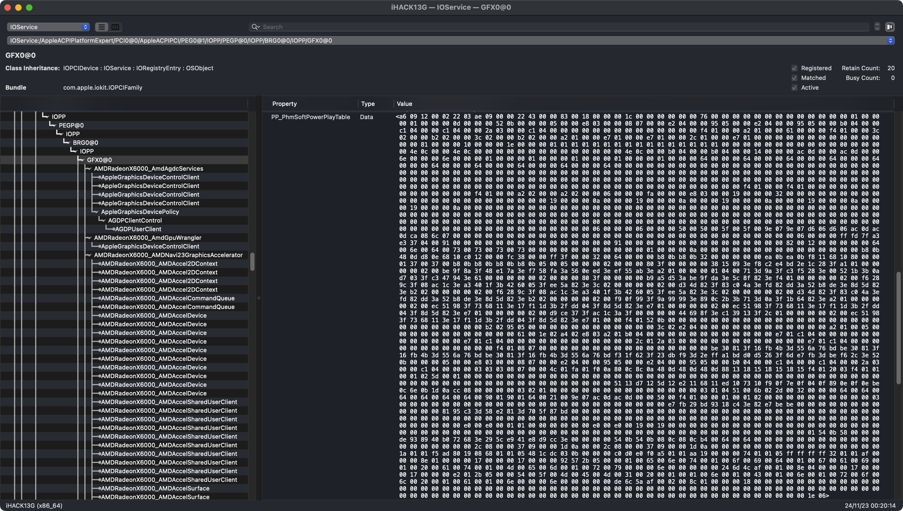Sort by the Type column header
This screenshot has width=903, height=511.
point(368,104)
